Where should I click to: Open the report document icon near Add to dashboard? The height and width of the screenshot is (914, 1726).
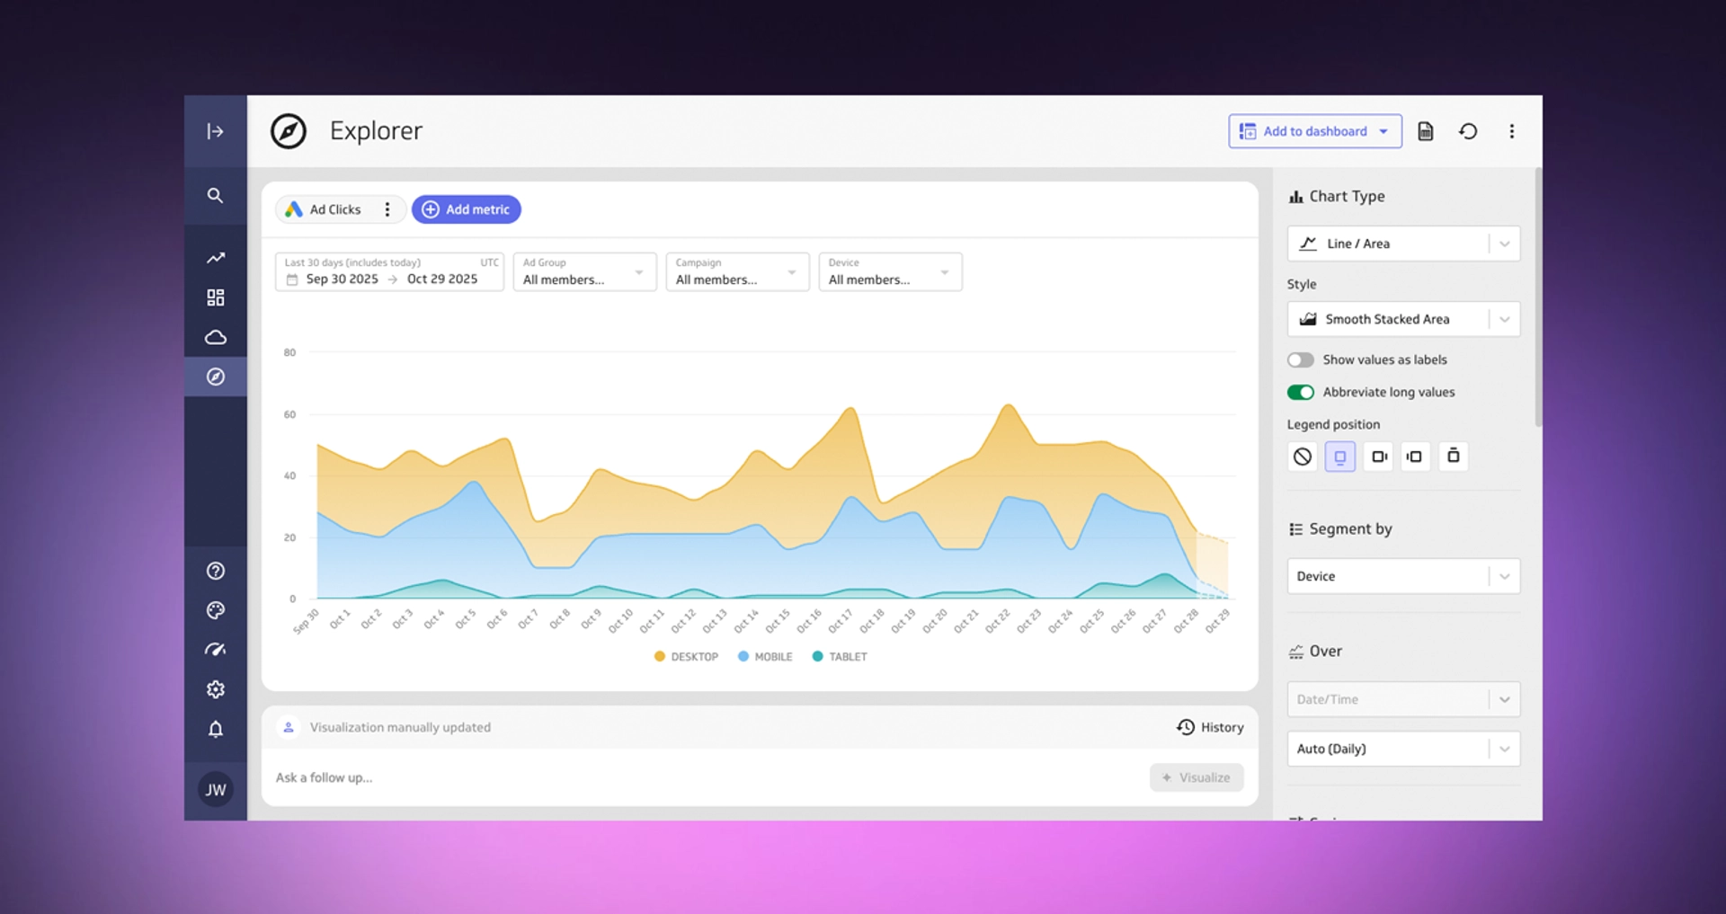1425,130
